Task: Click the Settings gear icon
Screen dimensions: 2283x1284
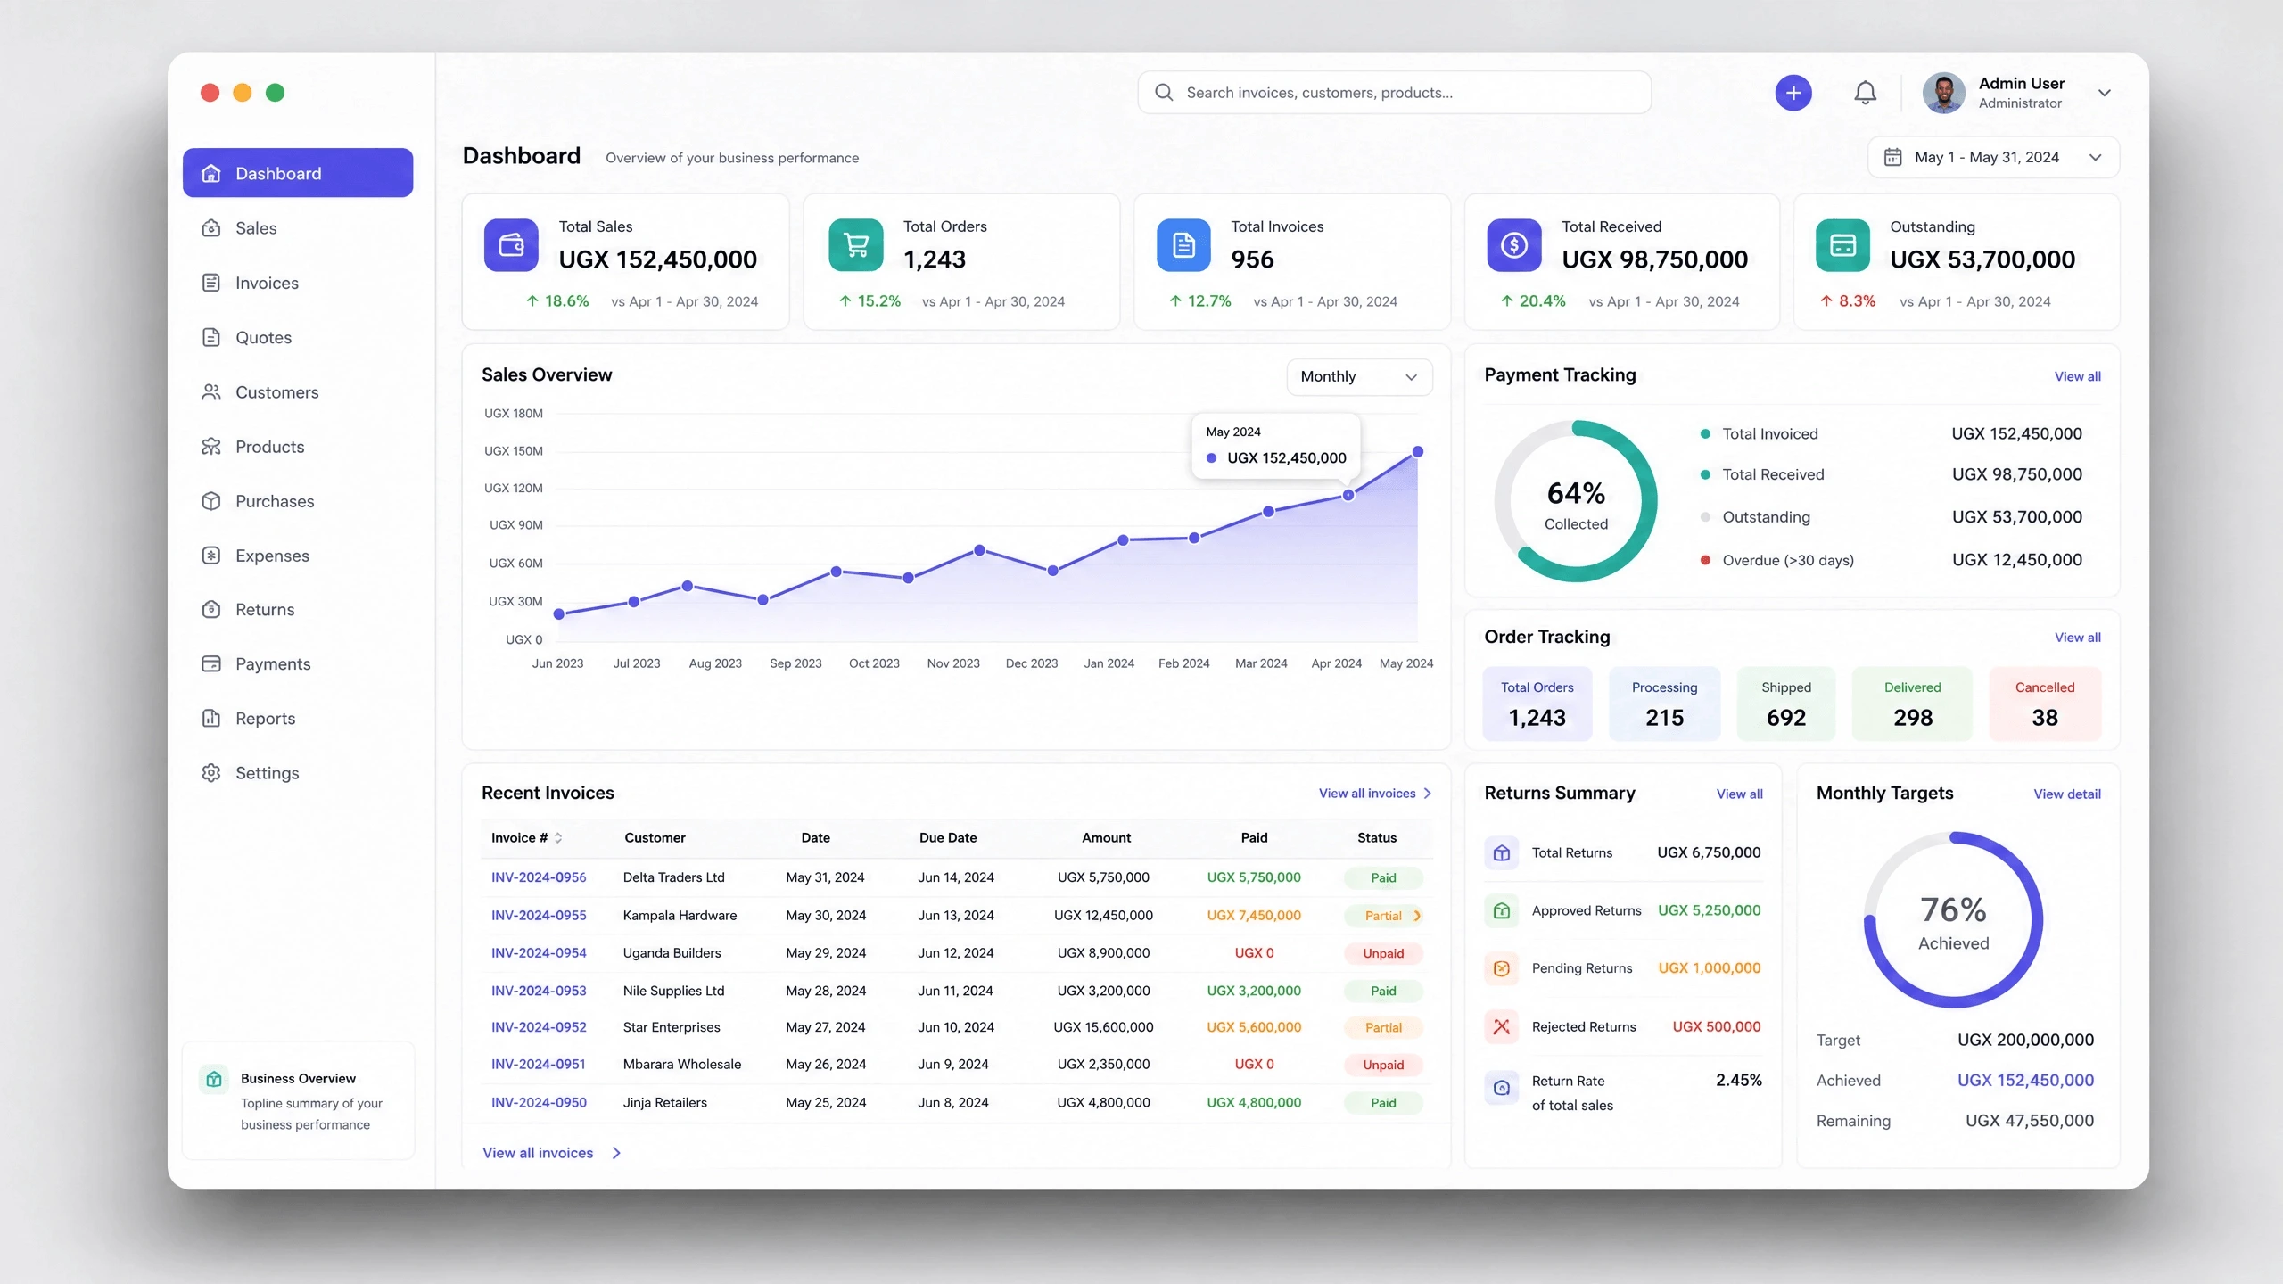Action: (211, 773)
